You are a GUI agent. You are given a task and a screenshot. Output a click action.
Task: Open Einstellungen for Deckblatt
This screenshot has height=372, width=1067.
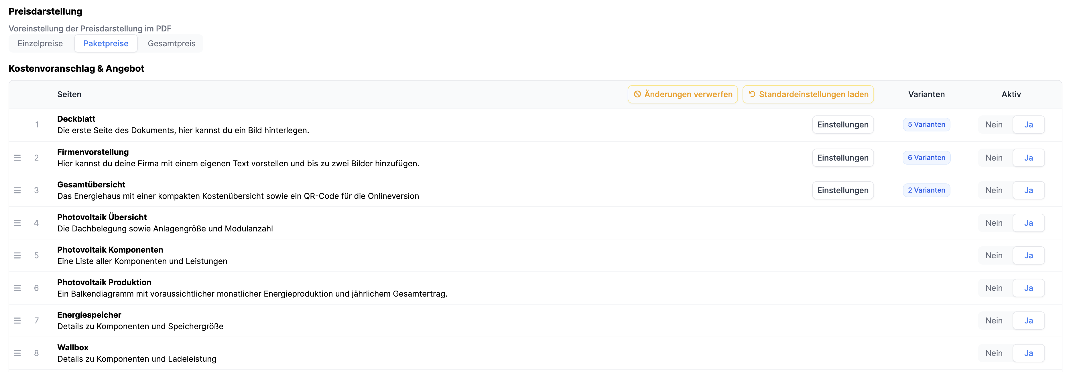tap(842, 125)
